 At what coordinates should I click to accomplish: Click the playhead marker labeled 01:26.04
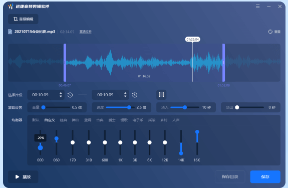point(192,39)
